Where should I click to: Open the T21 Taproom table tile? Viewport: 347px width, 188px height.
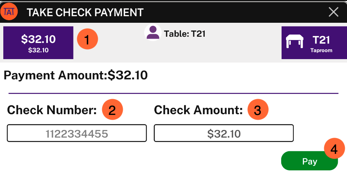coord(314,43)
